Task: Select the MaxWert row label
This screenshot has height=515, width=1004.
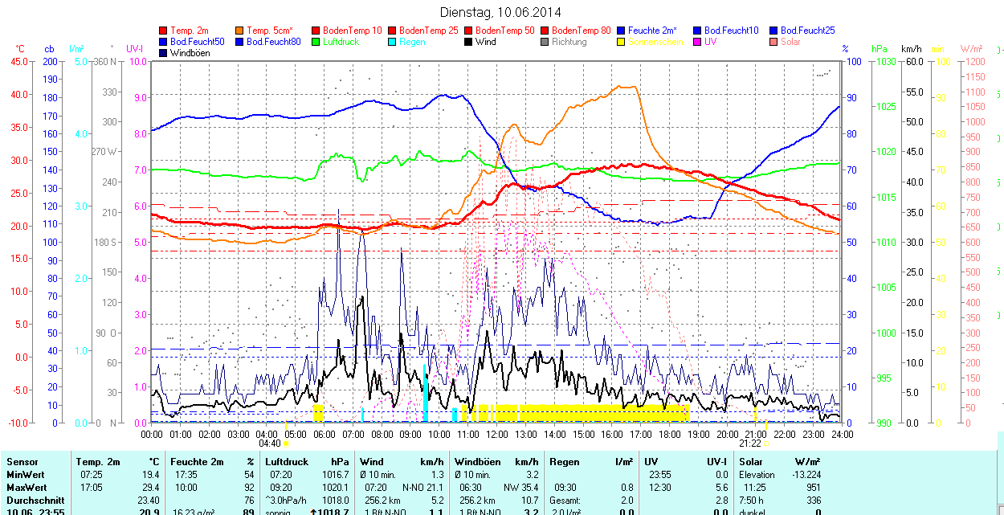Action: tap(27, 488)
